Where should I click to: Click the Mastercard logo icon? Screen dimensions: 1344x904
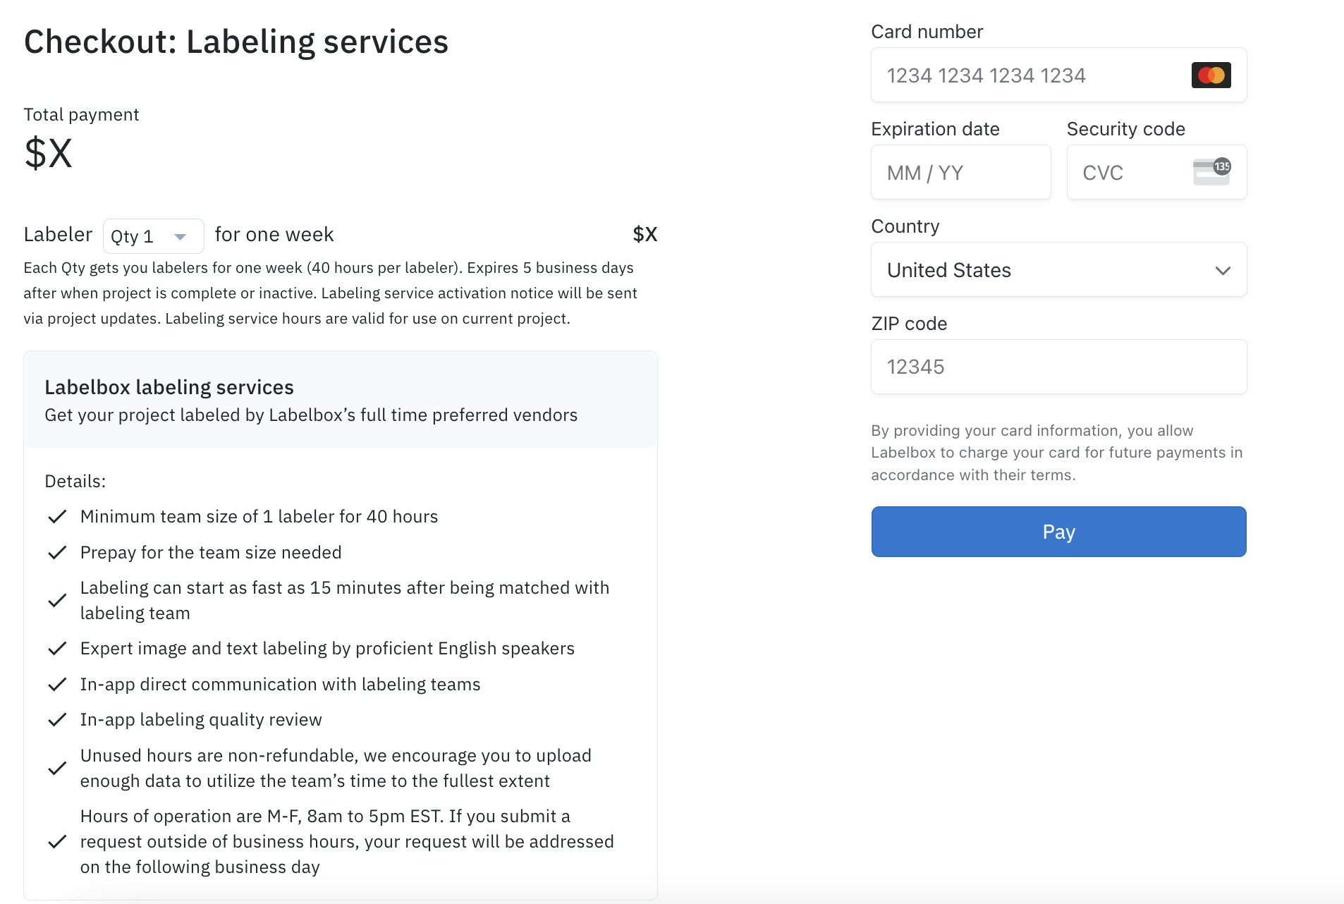tap(1211, 75)
